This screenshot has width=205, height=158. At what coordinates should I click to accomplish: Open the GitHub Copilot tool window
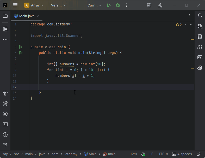[x=200, y=68]
